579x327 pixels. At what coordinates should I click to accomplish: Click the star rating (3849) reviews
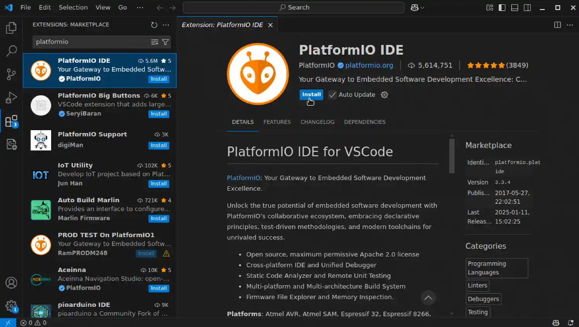(498, 65)
